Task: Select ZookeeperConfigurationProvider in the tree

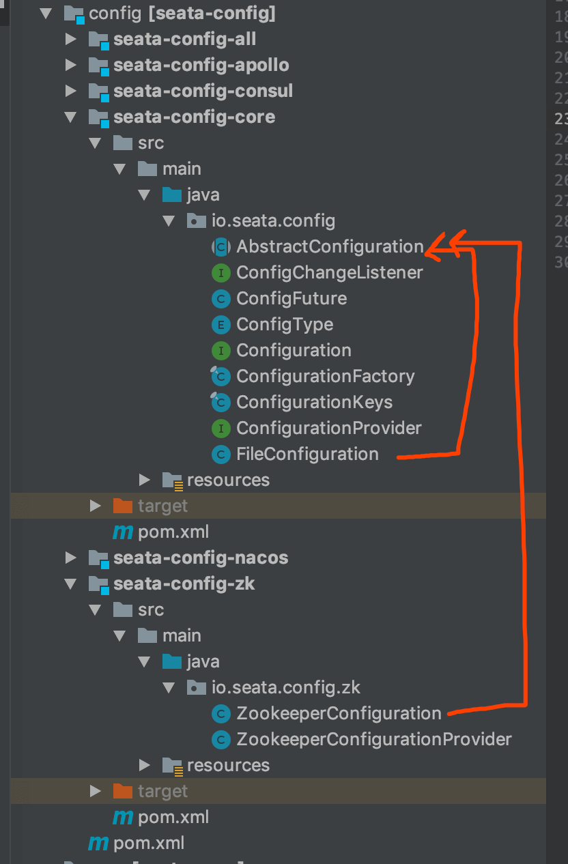Action: click(373, 740)
